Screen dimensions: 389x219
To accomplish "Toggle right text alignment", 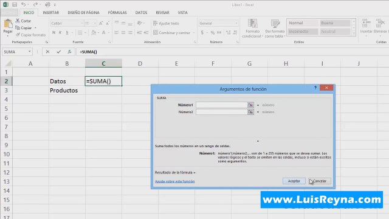I will [130, 32].
